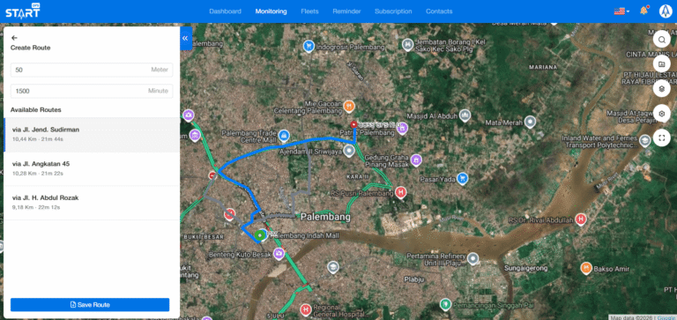
Task: Open the notifications bell
Action: point(644,11)
